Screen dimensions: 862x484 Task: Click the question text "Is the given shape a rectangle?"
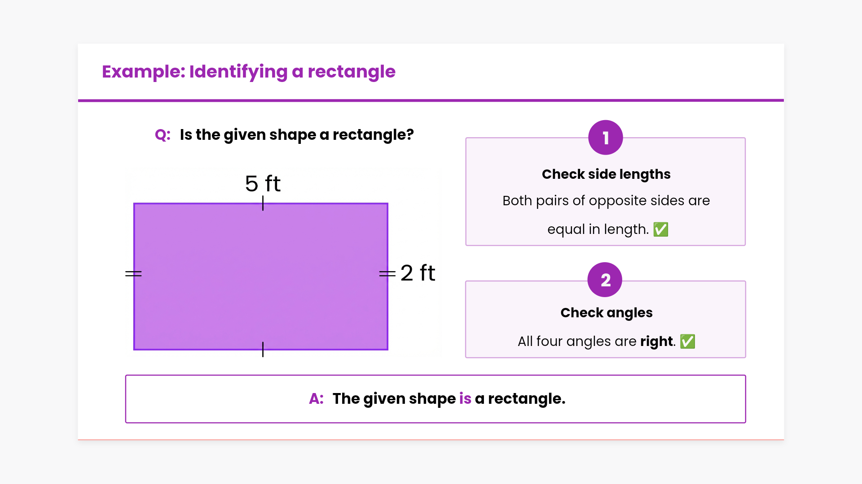pyautogui.click(x=297, y=135)
